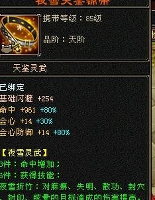155x200 pixels.
Task: Click the 会心 +14 stat
Action: tap(16, 121)
